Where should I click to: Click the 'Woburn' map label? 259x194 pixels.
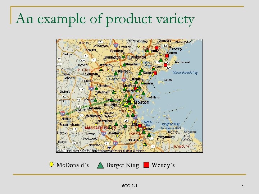[106, 65]
